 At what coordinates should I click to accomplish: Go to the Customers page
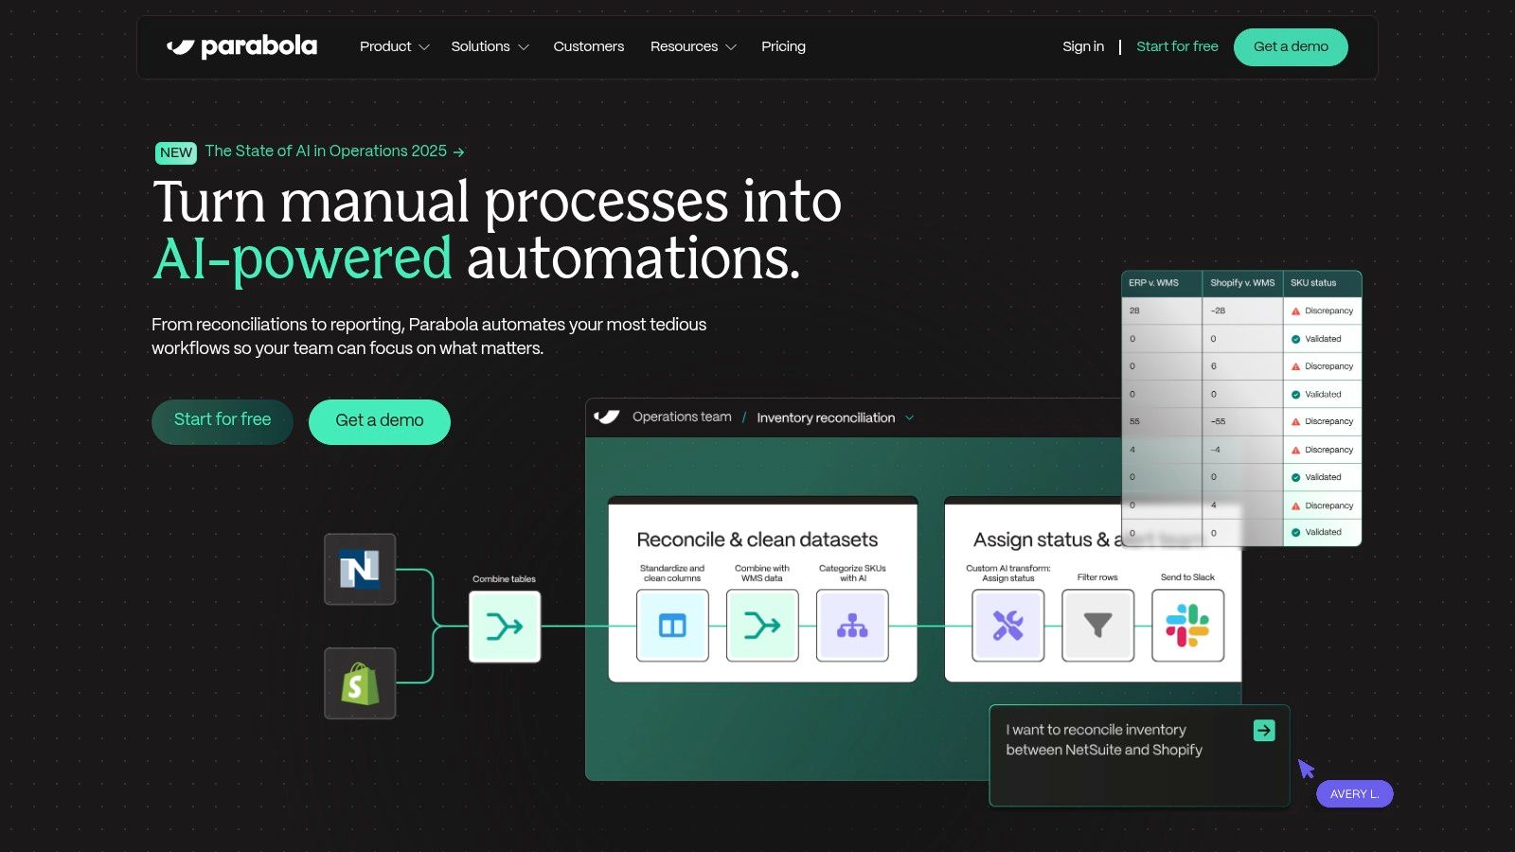[589, 46]
